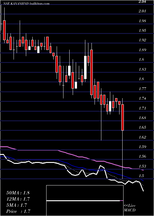Click the <<Live MACD label
Image resolution: width=154 pixels, height=216 pixels.
(130, 208)
